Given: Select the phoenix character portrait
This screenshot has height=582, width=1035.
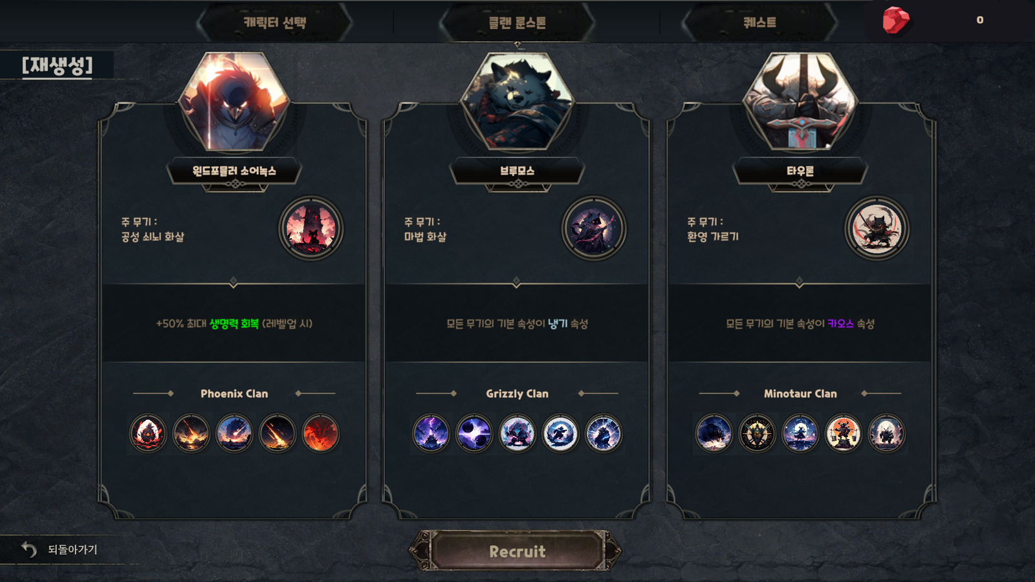Looking at the screenshot, I should pos(234,102).
